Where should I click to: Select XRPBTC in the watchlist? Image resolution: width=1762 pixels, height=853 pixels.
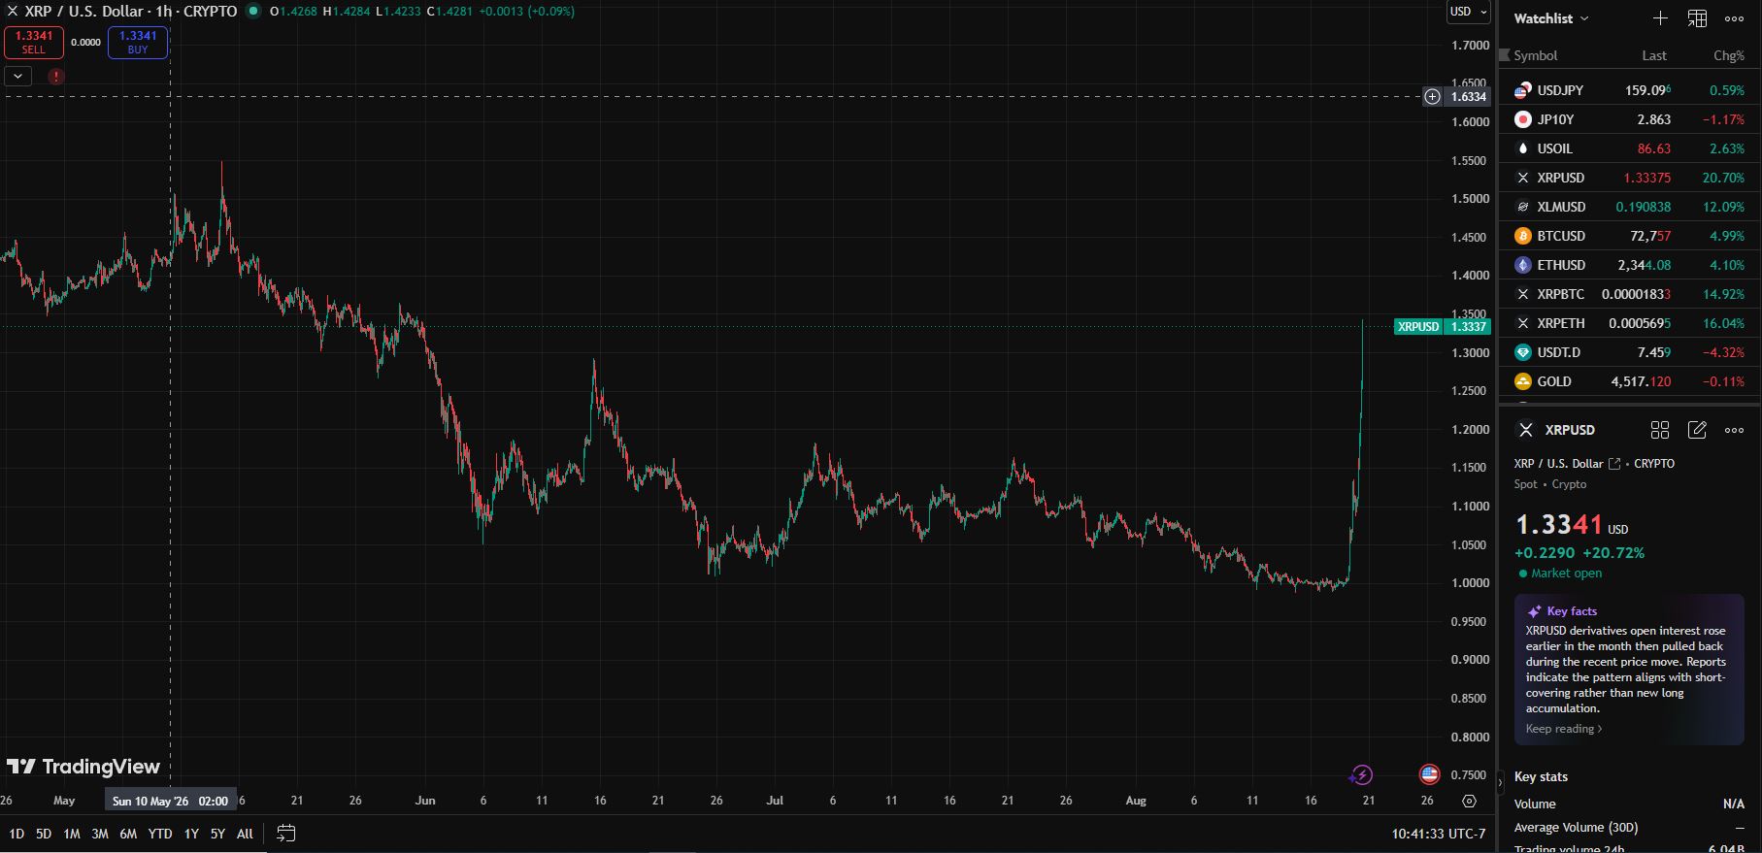click(x=1630, y=294)
